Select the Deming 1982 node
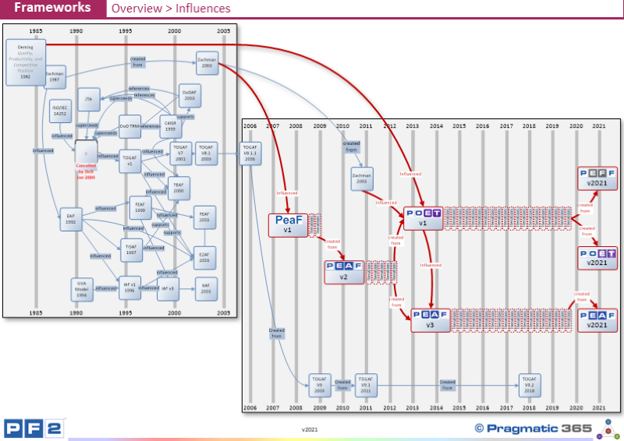 pos(26,62)
